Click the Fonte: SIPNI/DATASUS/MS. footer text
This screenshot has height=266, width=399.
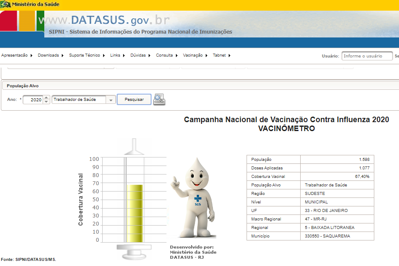click(29, 259)
